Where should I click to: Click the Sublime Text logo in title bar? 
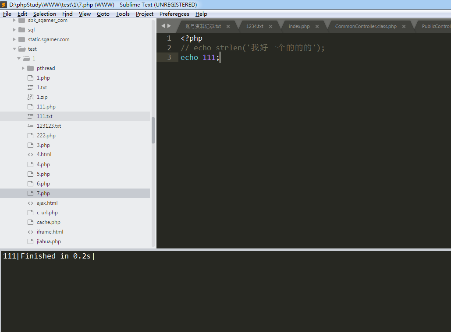click(4, 4)
